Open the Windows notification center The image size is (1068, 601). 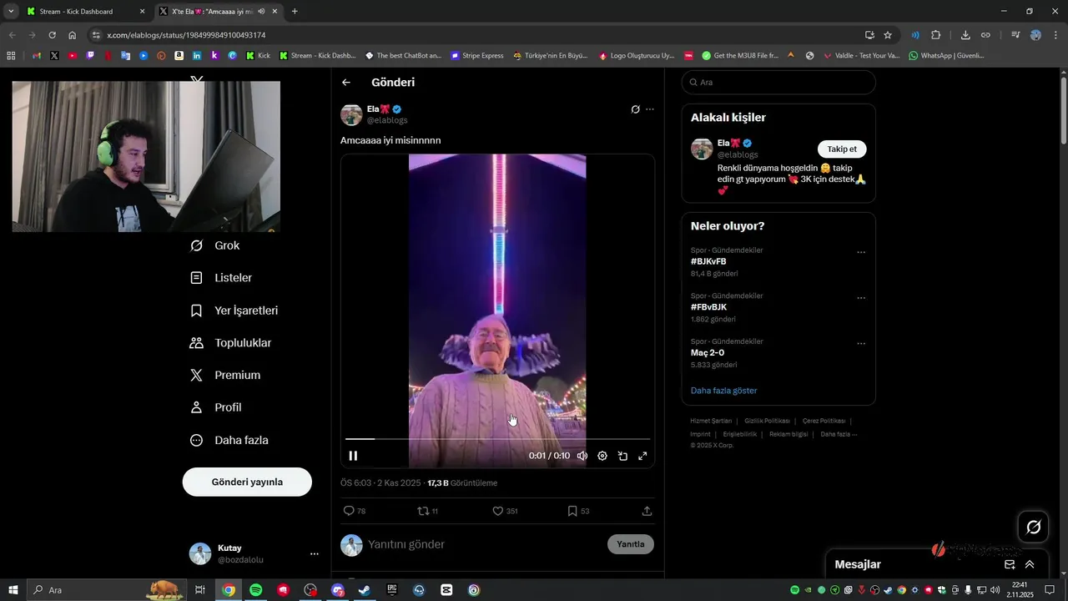(x=1050, y=590)
